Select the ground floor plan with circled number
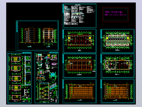 tap(117, 66)
